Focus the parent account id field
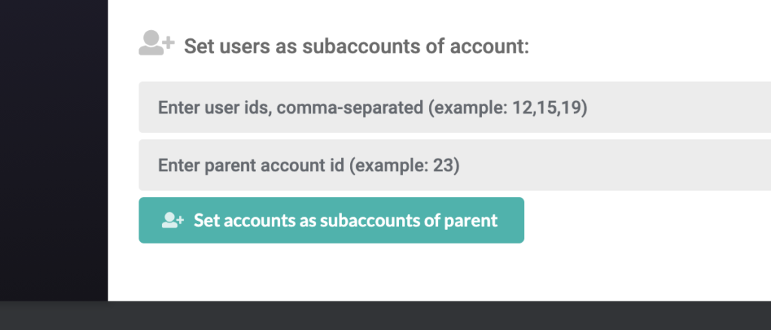The height and width of the screenshot is (330, 771). tap(455, 165)
